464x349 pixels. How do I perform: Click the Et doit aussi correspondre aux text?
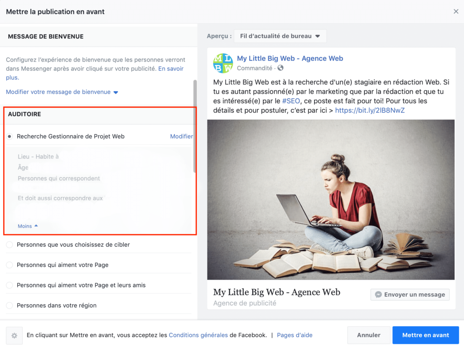point(60,198)
